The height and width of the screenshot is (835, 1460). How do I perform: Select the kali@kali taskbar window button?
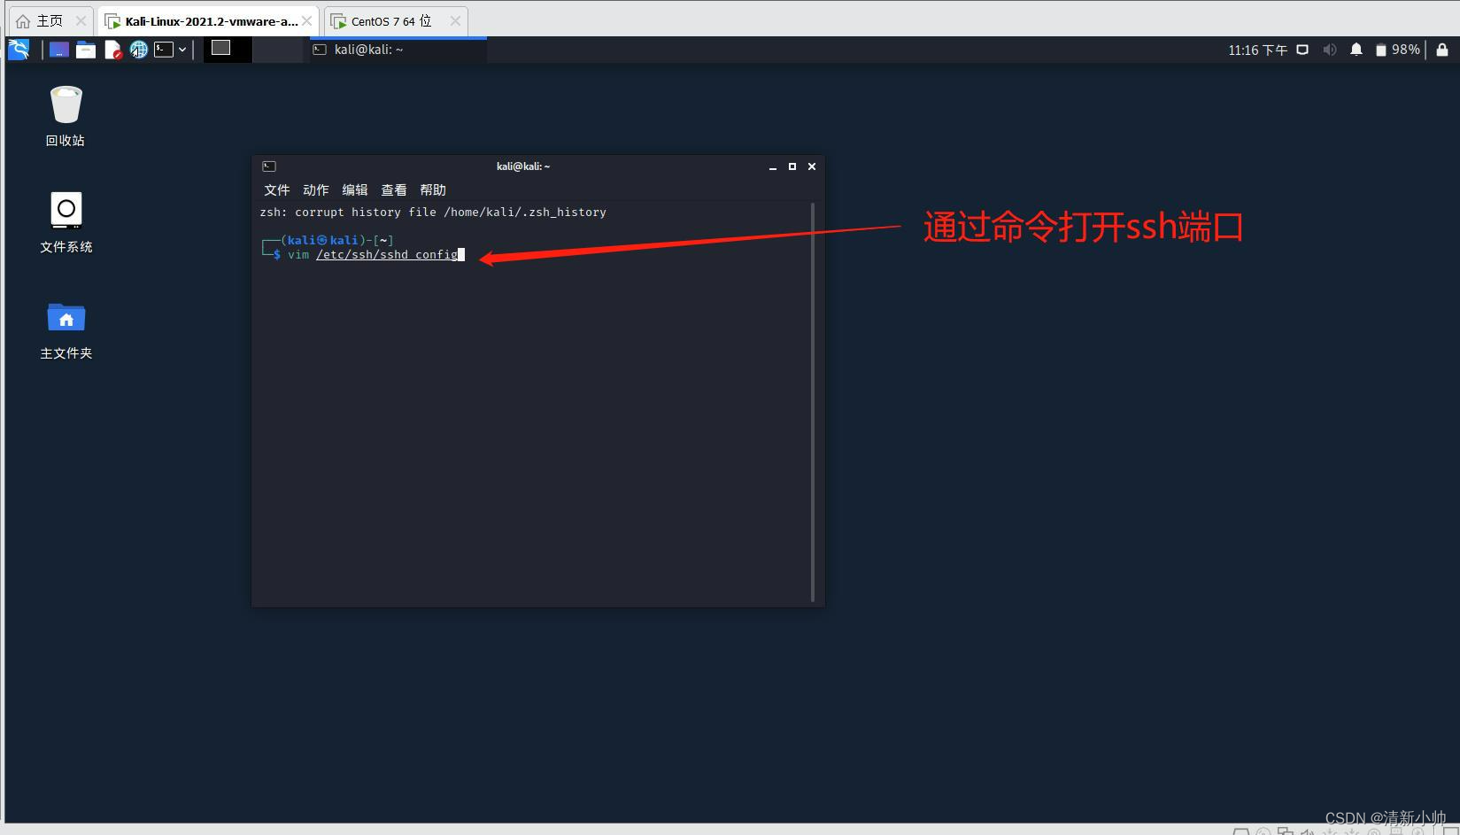[396, 50]
